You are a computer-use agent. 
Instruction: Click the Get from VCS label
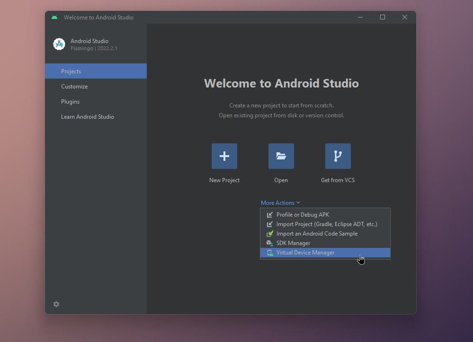coord(338,180)
